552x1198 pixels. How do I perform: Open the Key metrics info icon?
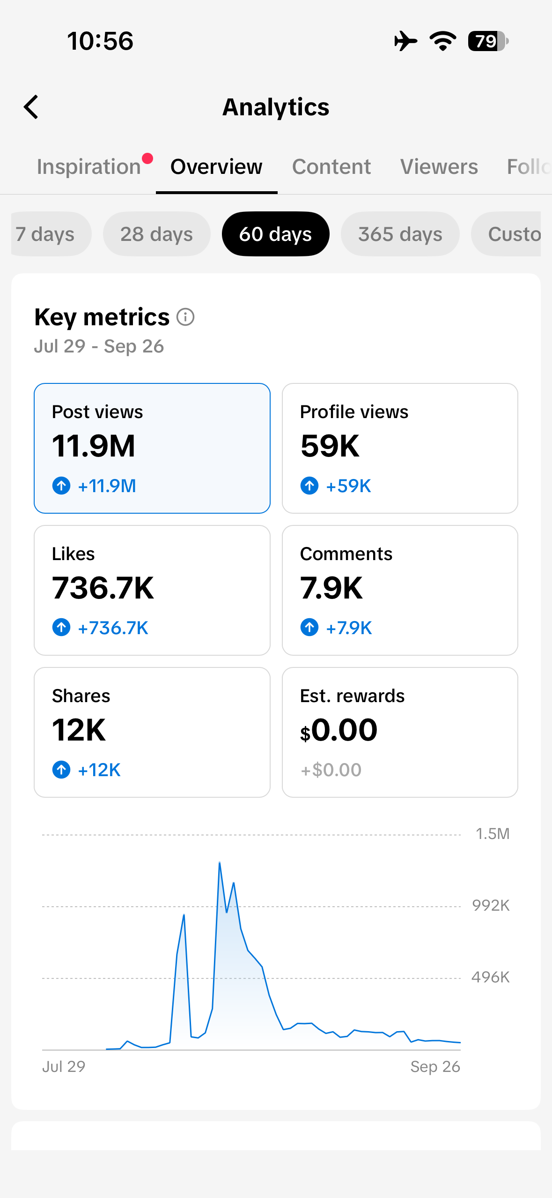(x=185, y=317)
